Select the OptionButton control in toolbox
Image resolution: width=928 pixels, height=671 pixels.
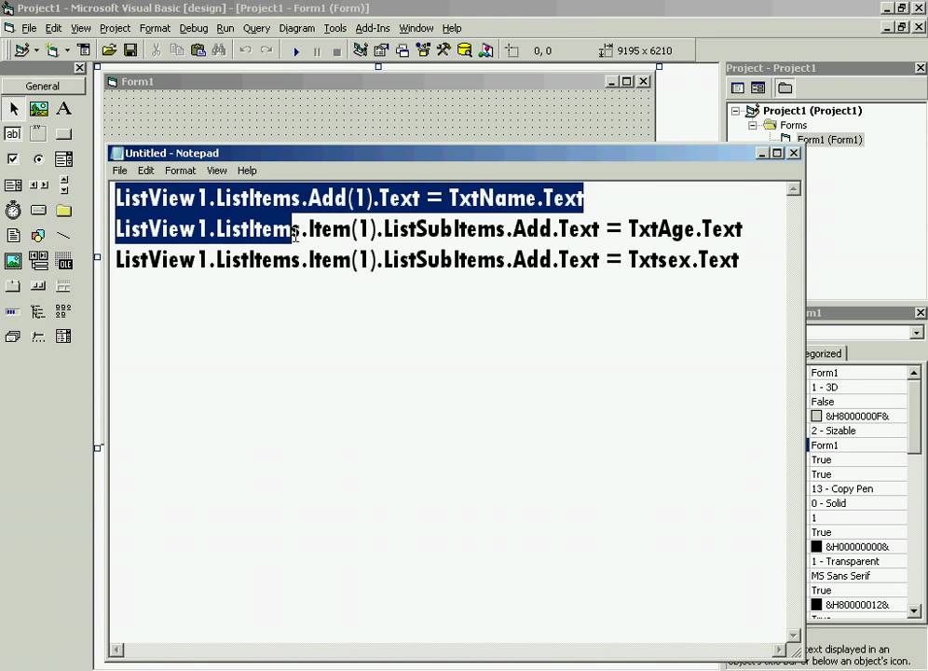coord(38,158)
